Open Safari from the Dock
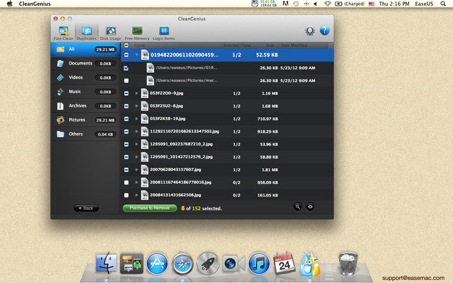The image size is (453, 283). (x=182, y=263)
